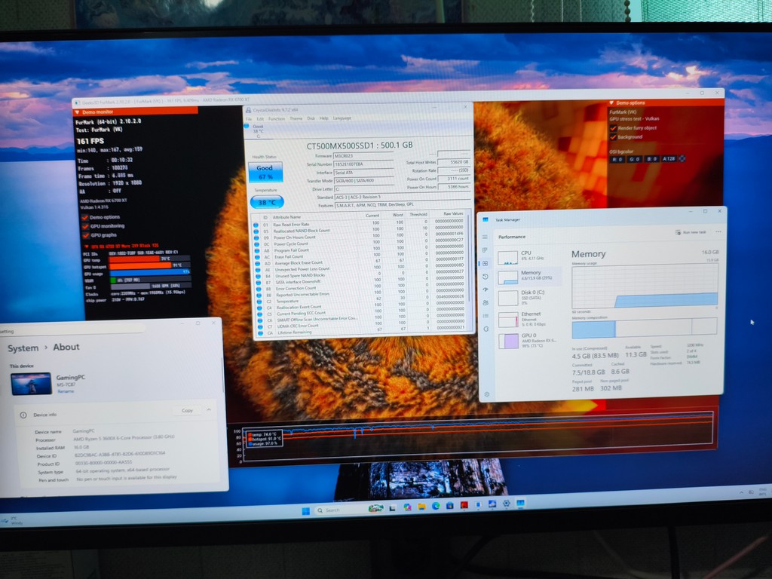Collapse the Demo monitor panel triangle
Image resolution: width=772 pixels, height=579 pixels.
[78, 112]
